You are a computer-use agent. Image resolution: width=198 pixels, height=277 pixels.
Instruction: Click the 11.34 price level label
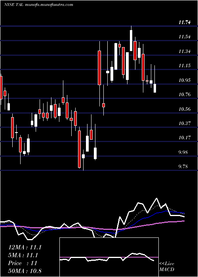click(x=185, y=51)
